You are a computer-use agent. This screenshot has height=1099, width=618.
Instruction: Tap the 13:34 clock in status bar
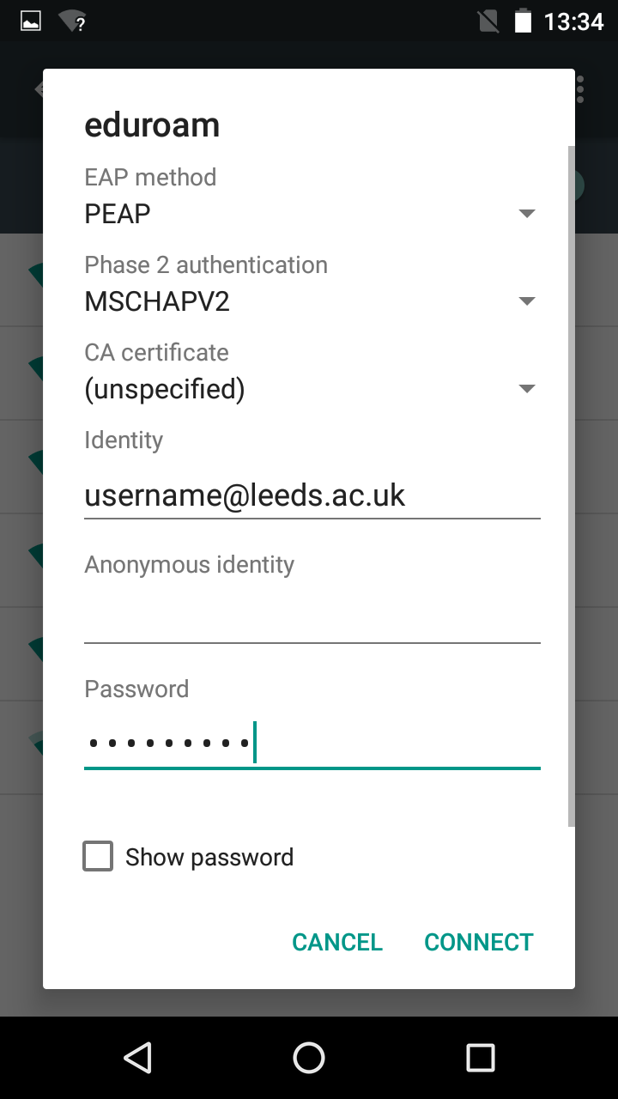[x=574, y=21]
